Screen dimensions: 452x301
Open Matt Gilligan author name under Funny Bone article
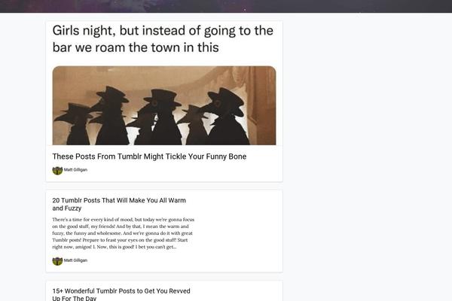pyautogui.click(x=75, y=169)
